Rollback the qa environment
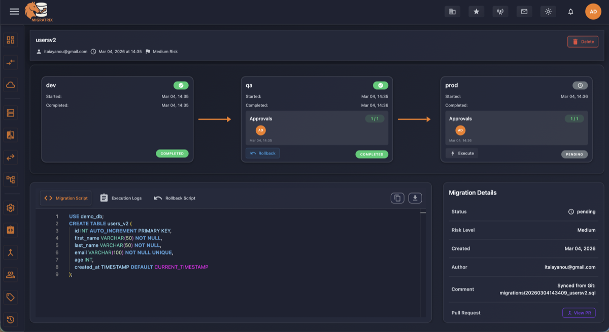Image resolution: width=609 pixels, height=332 pixels. [x=262, y=153]
